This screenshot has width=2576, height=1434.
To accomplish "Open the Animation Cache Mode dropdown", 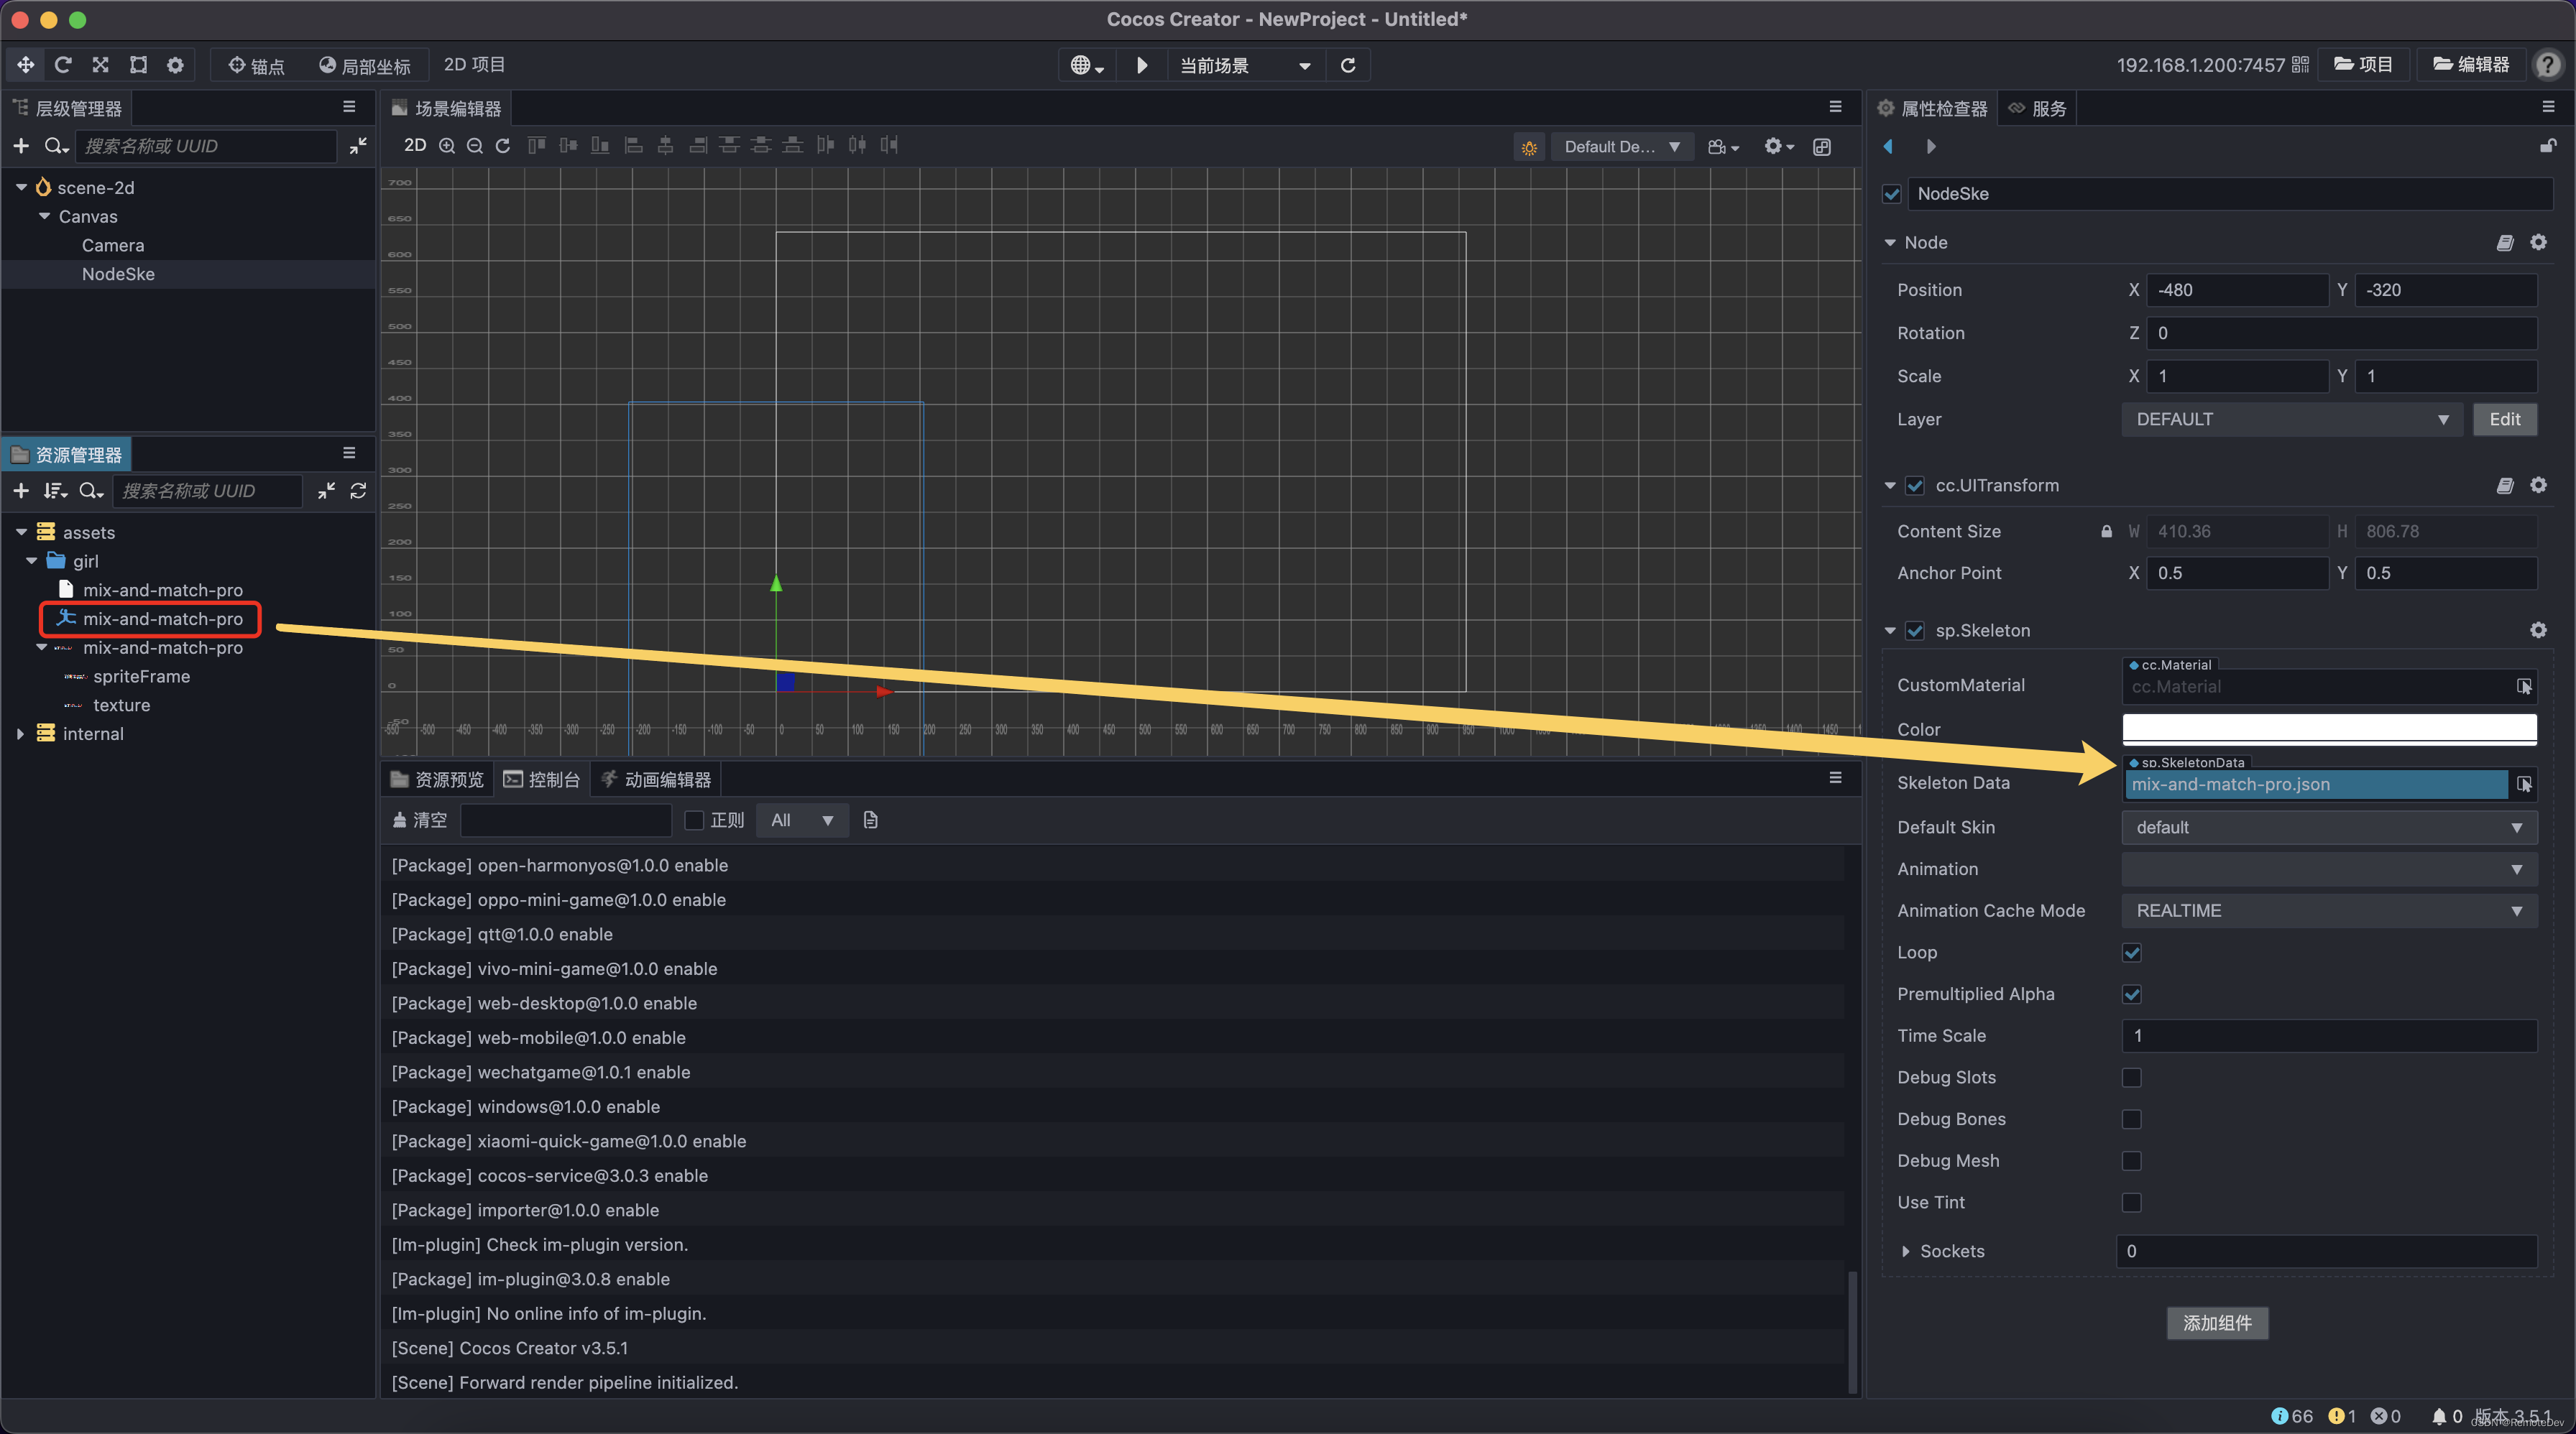I will click(2328, 910).
